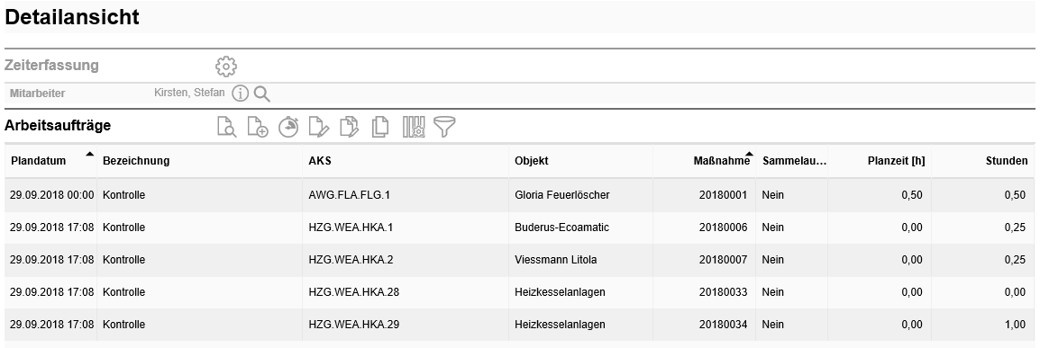Image resolution: width=1040 pixels, height=348 pixels.
Task: Select the Buderus-Ecoamatic row
Action: click(x=520, y=228)
